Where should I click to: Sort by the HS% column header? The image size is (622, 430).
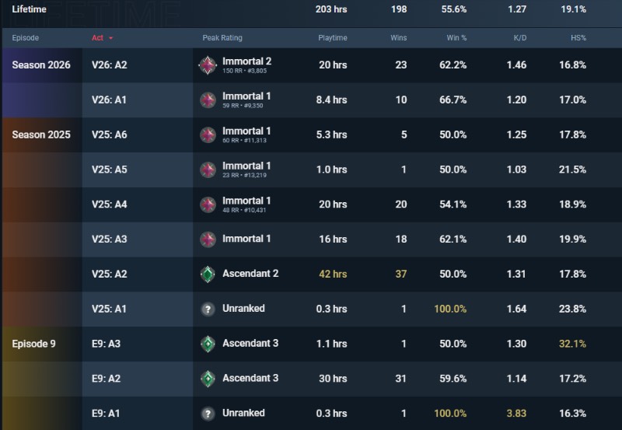pyautogui.click(x=578, y=37)
